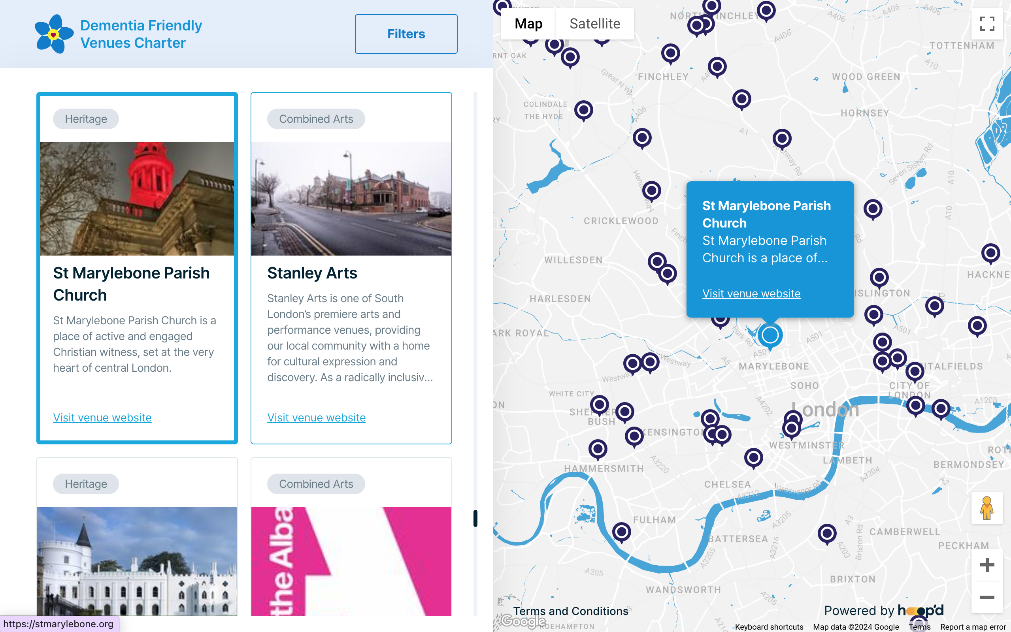Switch to Satellite map view
The width and height of the screenshot is (1011, 632).
(594, 23)
